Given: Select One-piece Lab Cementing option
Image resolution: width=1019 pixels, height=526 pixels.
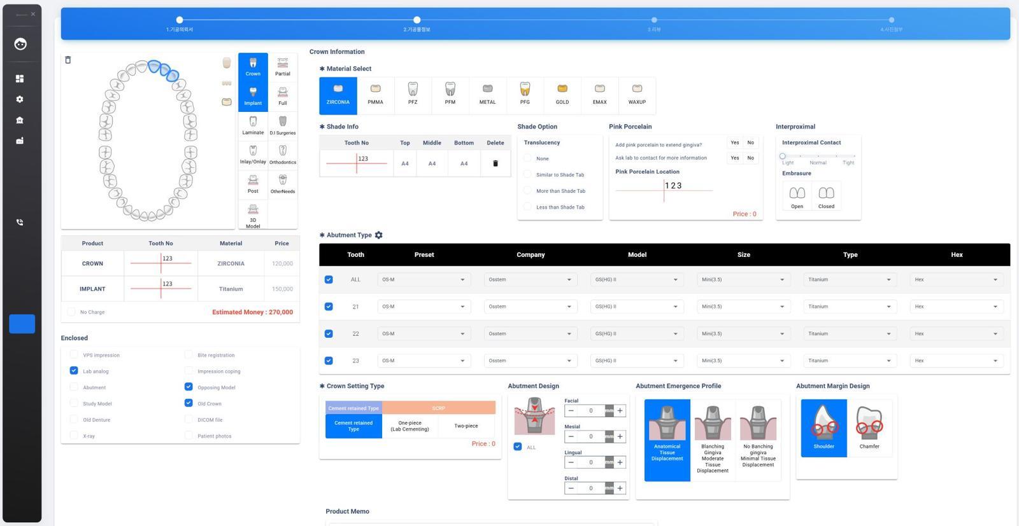Looking at the screenshot, I should pos(410,426).
